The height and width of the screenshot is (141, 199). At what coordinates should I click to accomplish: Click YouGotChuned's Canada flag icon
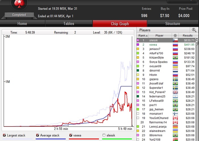(175, 118)
